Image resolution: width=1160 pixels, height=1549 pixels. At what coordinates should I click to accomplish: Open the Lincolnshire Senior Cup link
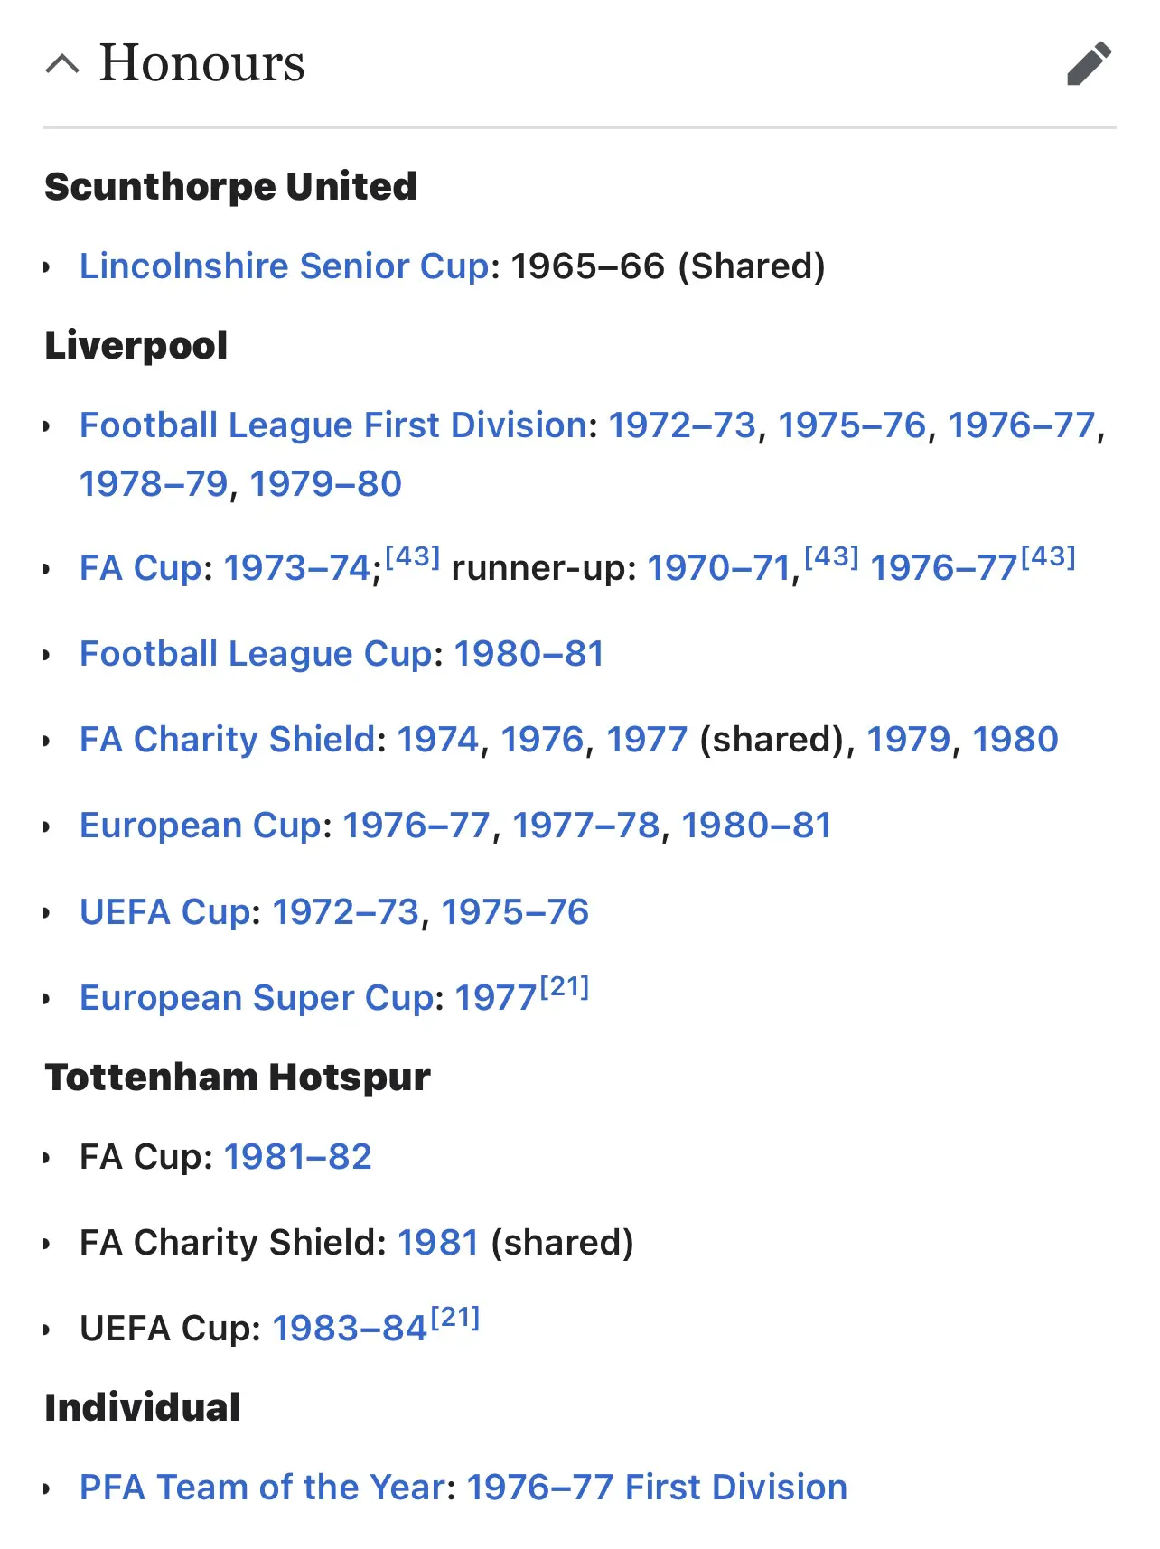tap(285, 266)
